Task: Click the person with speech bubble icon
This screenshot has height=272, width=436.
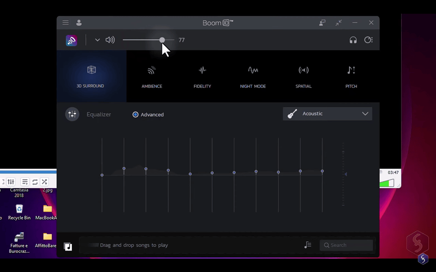Action: (x=322, y=22)
